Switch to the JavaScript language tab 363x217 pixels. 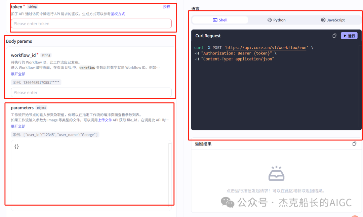click(x=333, y=20)
